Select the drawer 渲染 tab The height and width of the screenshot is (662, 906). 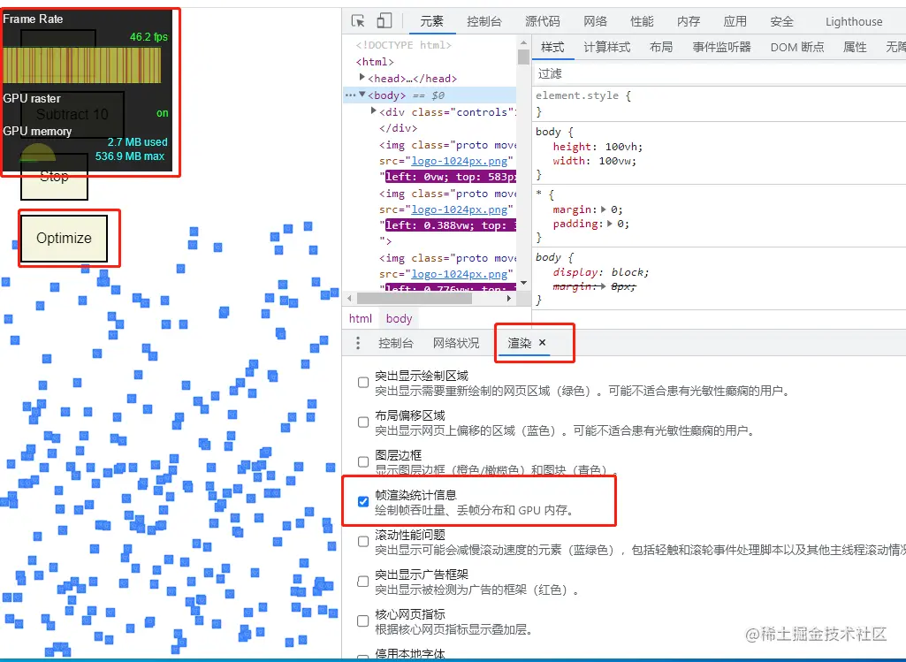point(520,343)
